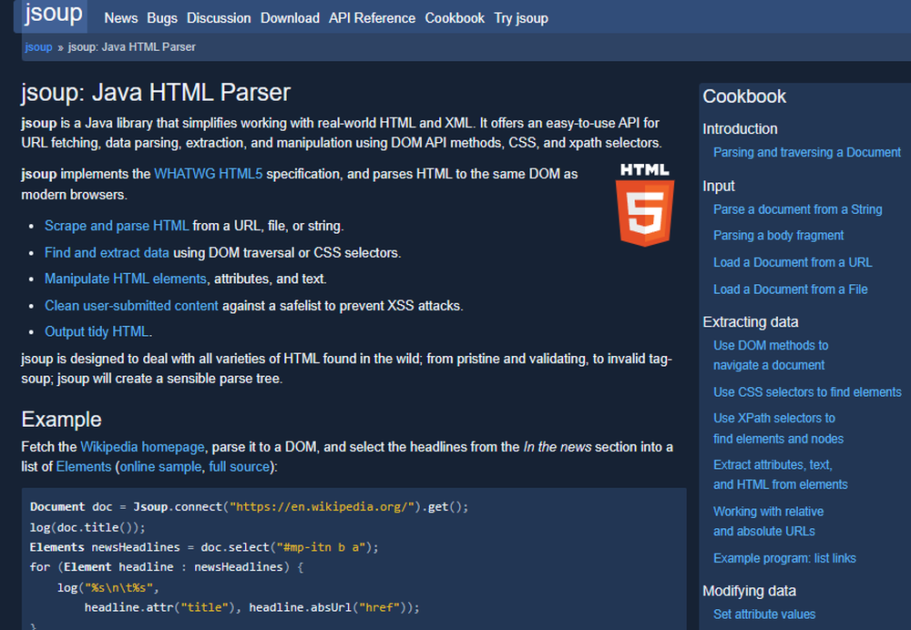911x630 pixels.
Task: Open the full source link
Action: tap(240, 467)
